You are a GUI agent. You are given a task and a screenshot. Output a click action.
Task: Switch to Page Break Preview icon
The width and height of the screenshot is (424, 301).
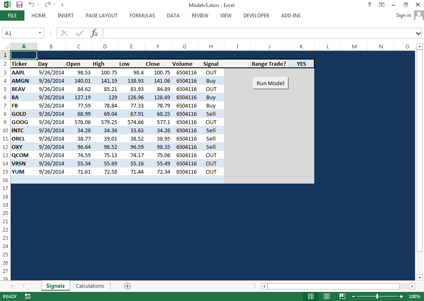click(342, 296)
